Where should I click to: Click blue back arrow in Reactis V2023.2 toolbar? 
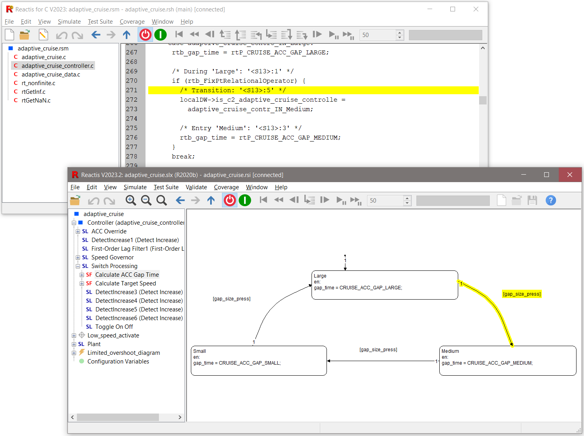180,200
